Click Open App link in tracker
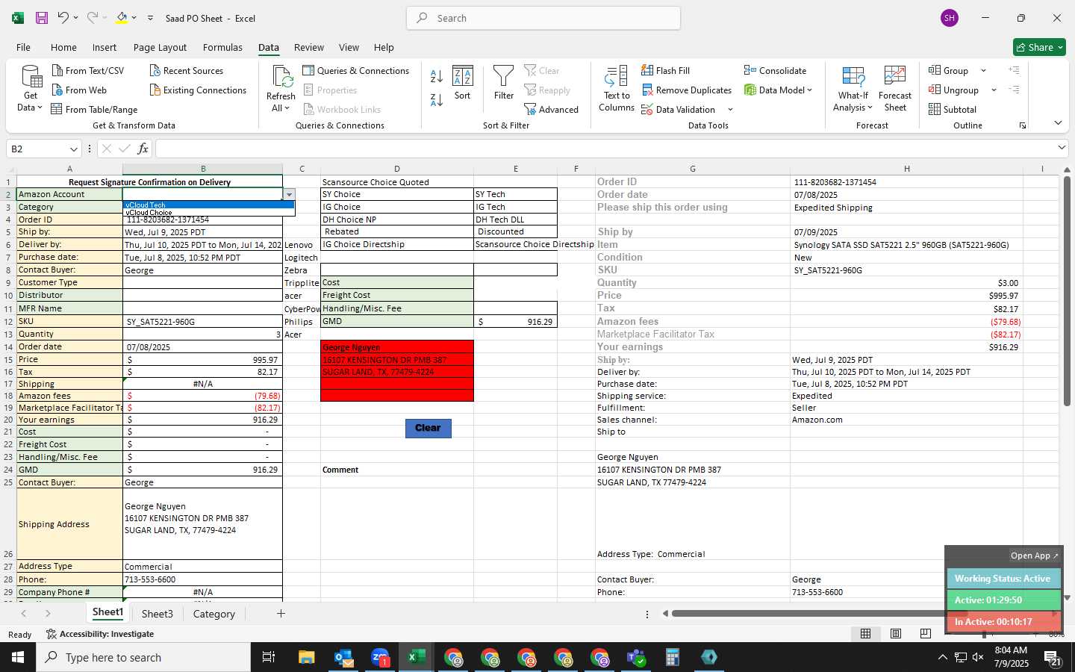This screenshot has height=672, width=1075. (1034, 556)
